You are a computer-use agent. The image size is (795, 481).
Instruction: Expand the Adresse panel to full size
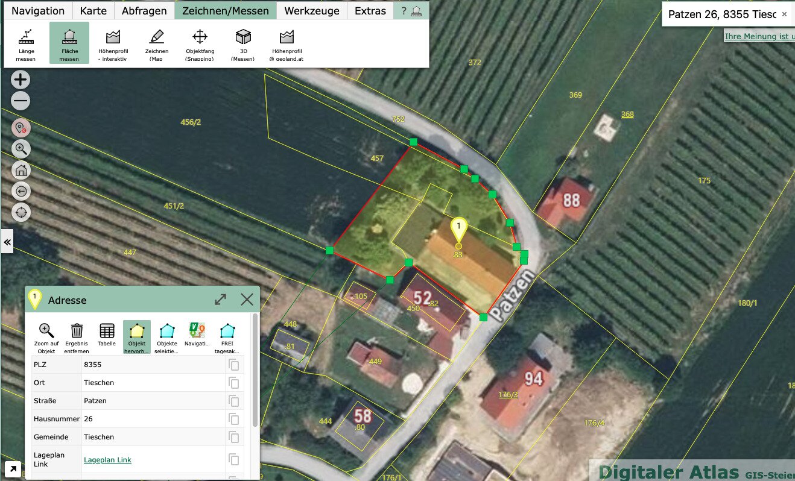point(221,300)
